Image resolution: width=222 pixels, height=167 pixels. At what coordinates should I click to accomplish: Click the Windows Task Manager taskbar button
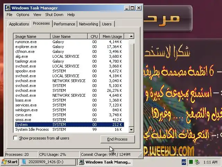point(105,162)
